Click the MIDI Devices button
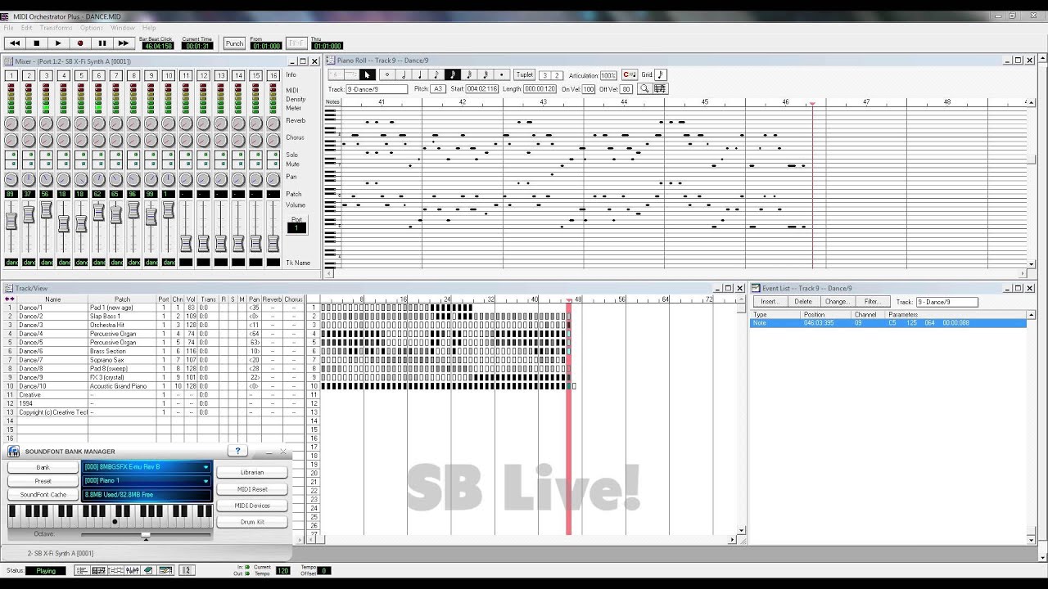The image size is (1048, 589). point(252,506)
